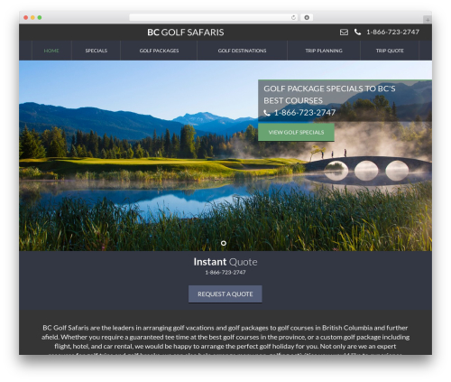Select the slideshow pagination dot
Screen dimensions: 451x382
(x=224, y=243)
